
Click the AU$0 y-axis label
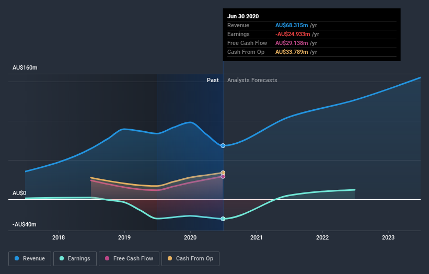[19, 193]
